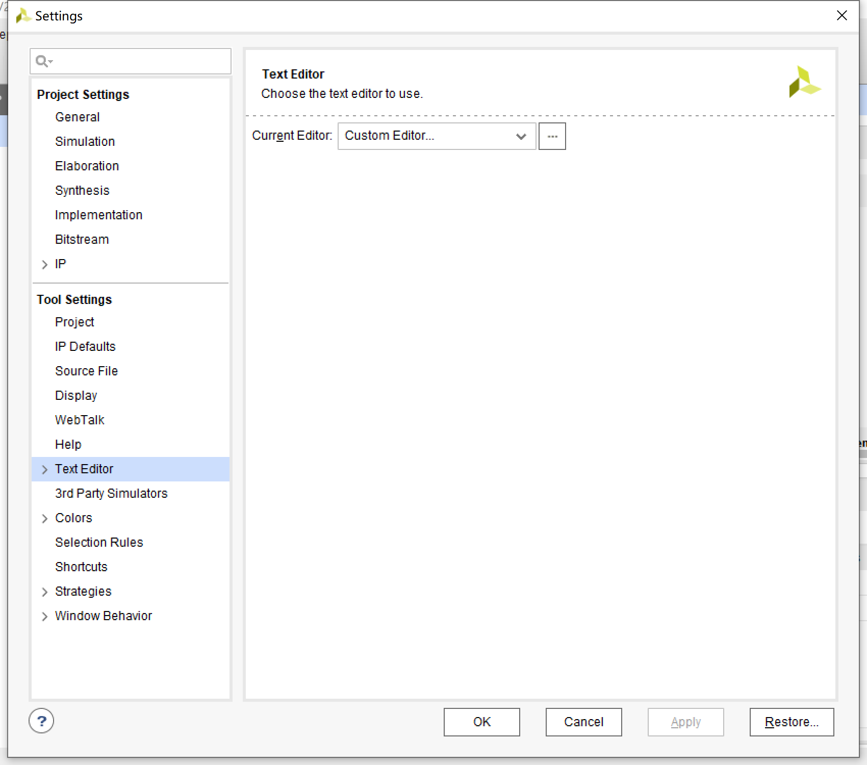Image resolution: width=867 pixels, height=765 pixels.
Task: Select the IP settings item
Action: click(61, 264)
